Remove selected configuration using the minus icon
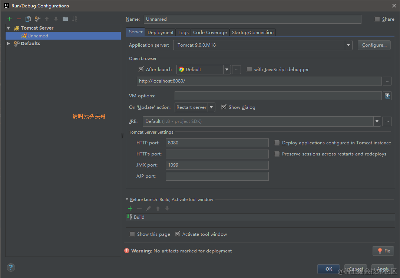The width and height of the screenshot is (400, 278). click(19, 19)
